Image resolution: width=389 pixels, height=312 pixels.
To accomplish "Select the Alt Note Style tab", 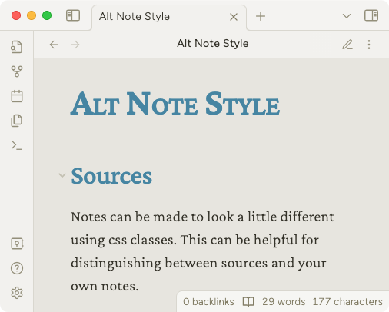I will coord(169,18).
